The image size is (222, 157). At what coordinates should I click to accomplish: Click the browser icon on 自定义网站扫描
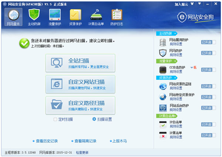[x=57, y=84]
